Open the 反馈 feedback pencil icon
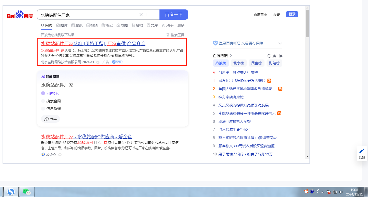The width and height of the screenshot is (368, 197). point(362,151)
